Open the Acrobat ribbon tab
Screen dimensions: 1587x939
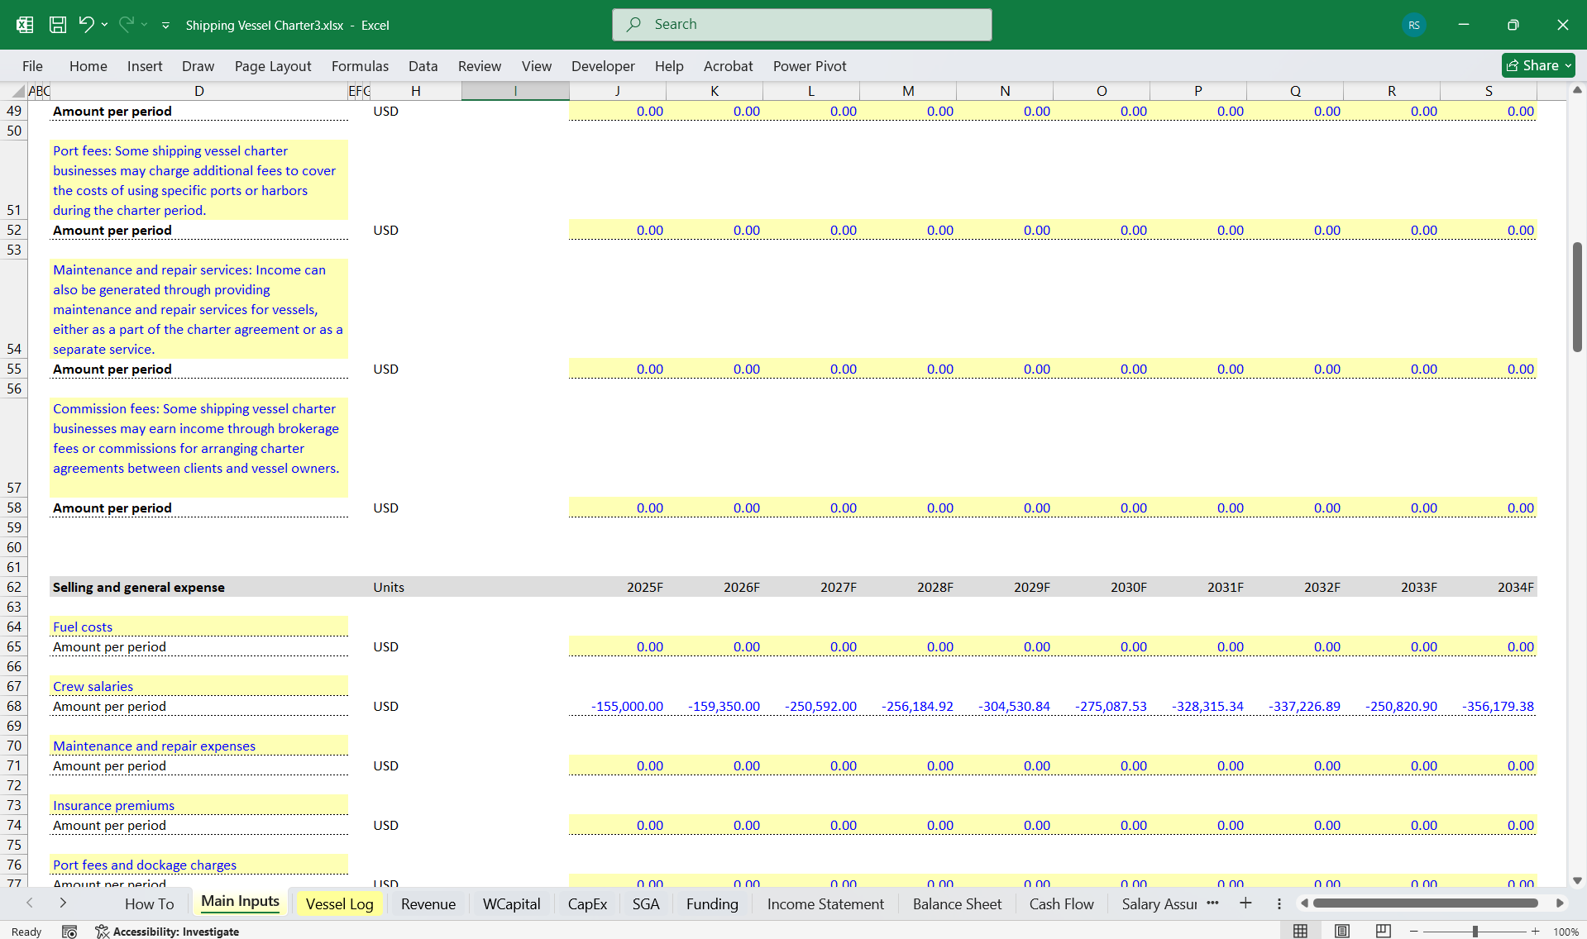click(728, 66)
